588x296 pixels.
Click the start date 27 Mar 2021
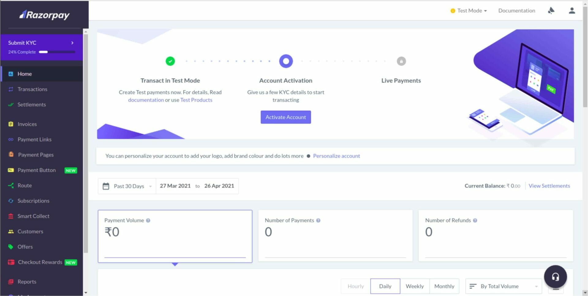point(175,186)
